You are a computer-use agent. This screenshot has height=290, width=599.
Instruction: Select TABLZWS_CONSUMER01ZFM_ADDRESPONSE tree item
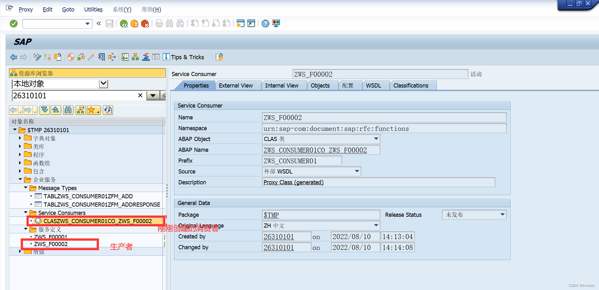pos(102,204)
